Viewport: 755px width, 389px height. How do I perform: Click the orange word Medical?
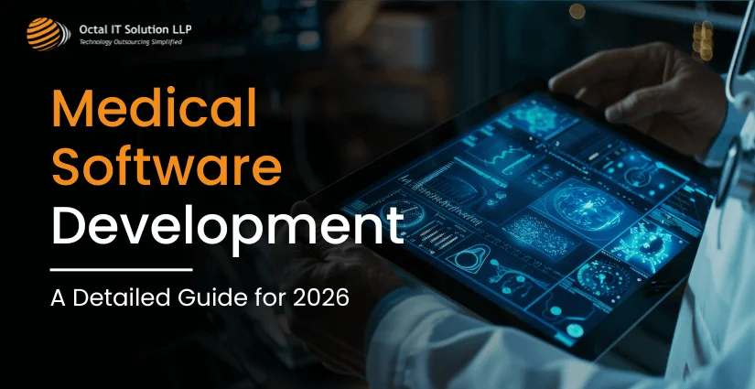(x=152, y=112)
